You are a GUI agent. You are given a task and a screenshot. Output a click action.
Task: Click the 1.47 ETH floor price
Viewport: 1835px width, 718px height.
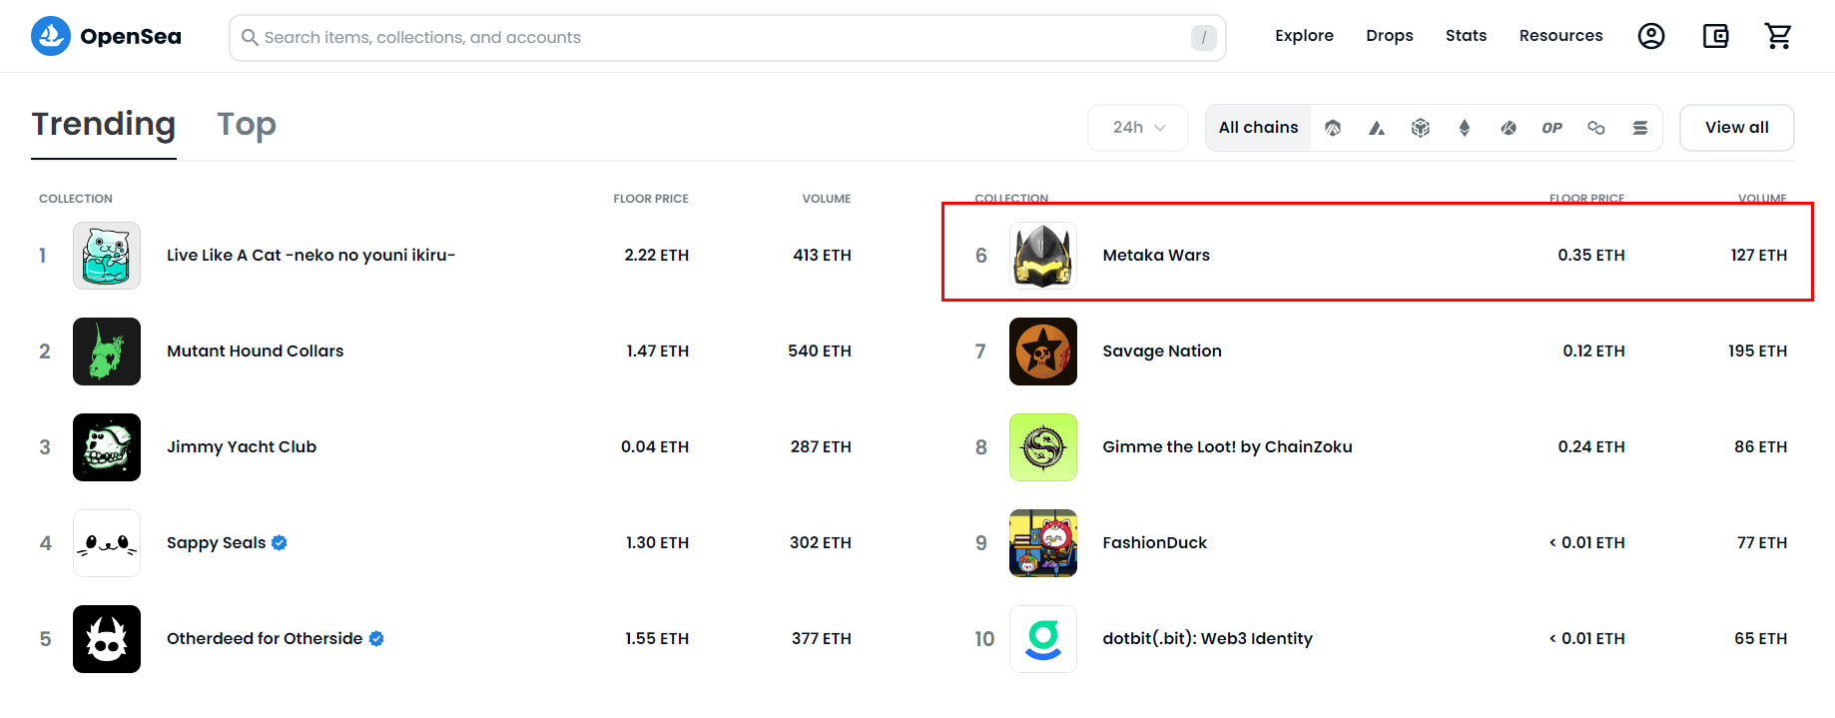[x=657, y=352]
